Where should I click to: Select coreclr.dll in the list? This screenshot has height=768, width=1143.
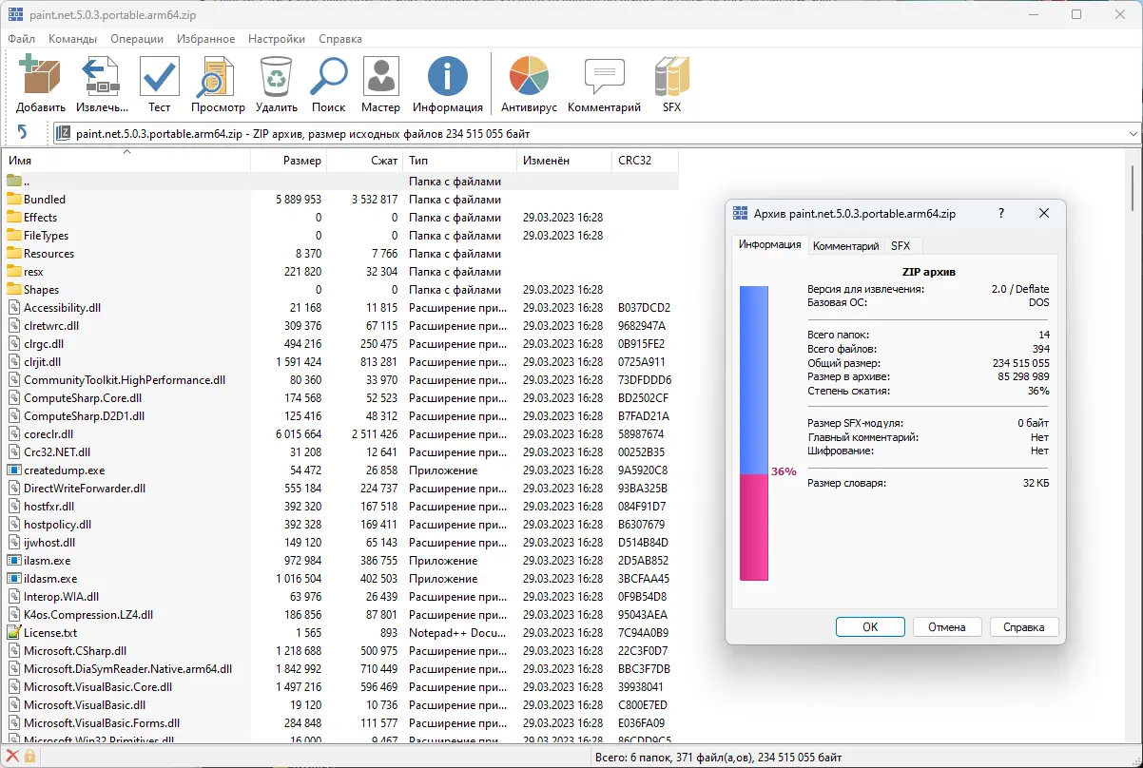[x=341, y=433]
